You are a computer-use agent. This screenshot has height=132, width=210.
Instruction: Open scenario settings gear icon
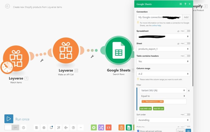point(44,128)
